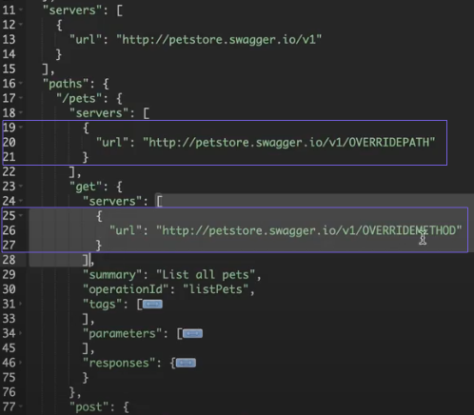
Task: Expand the folded "tags" array on line 31
Action: [21, 304]
